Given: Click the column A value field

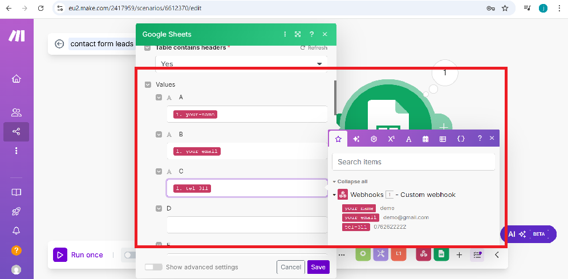Looking at the screenshot, I should 247,114.
